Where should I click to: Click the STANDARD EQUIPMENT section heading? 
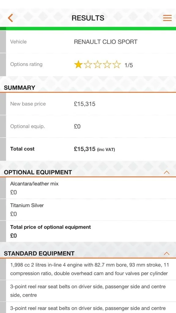[x=39, y=253]
